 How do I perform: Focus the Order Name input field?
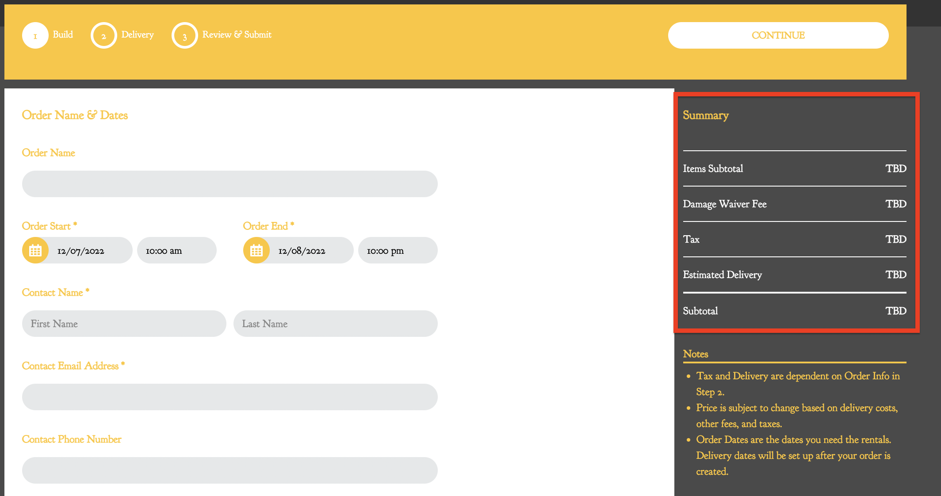tap(230, 184)
